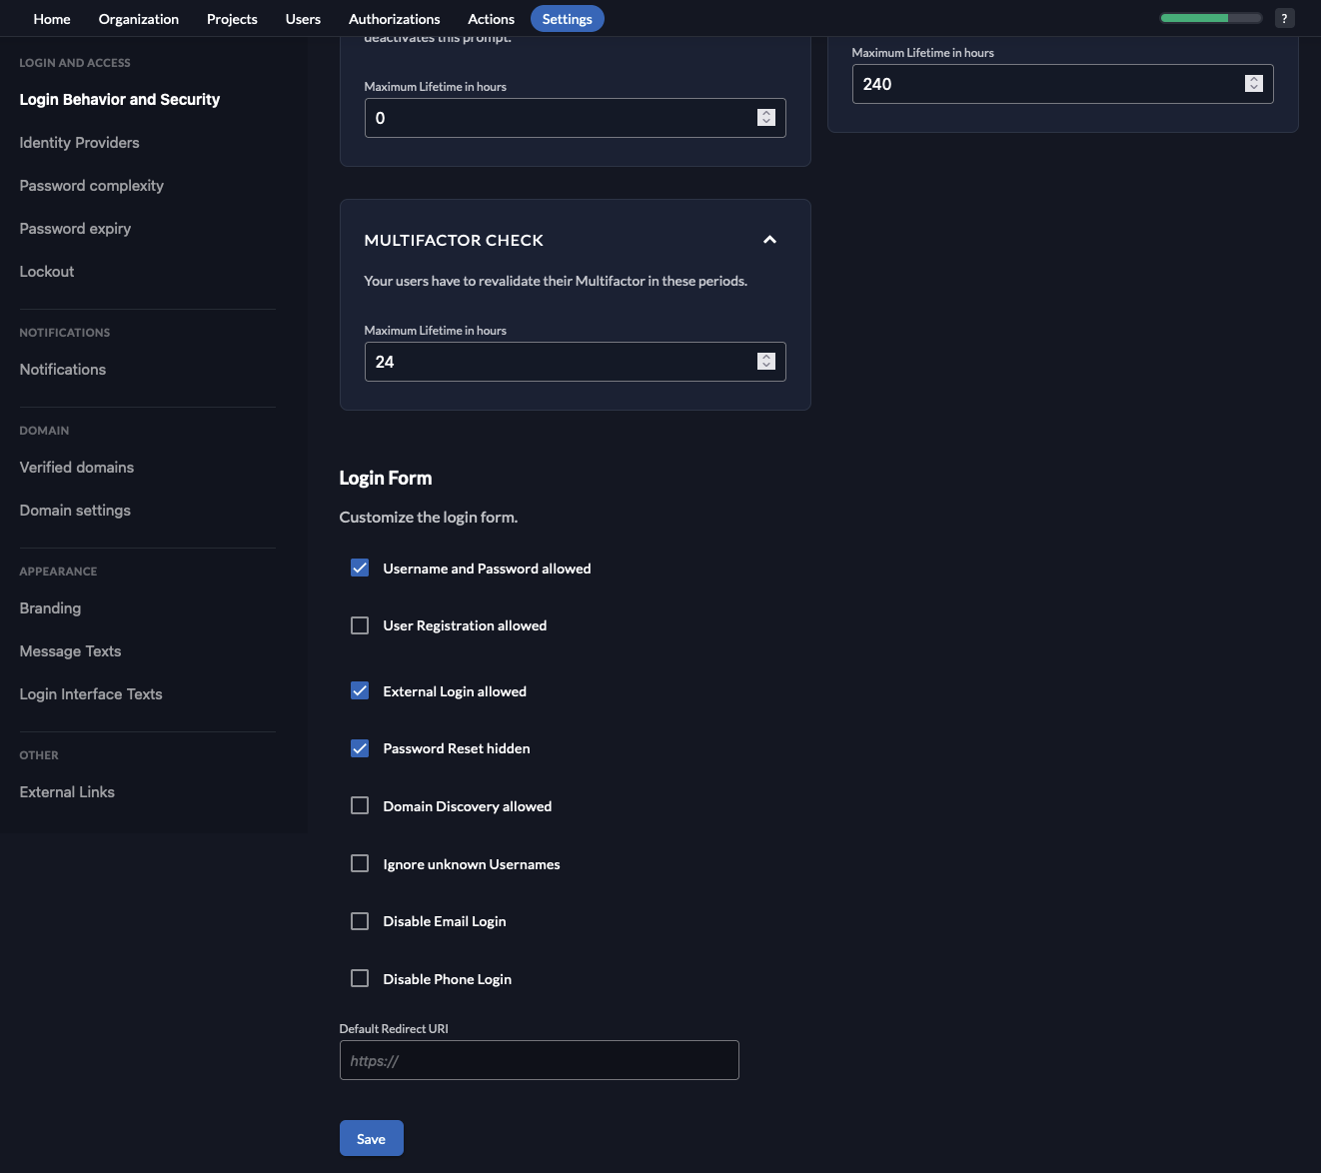Screen dimensions: 1321x1173
Task: Select Identity Providers in the sidebar
Action: click(x=79, y=142)
